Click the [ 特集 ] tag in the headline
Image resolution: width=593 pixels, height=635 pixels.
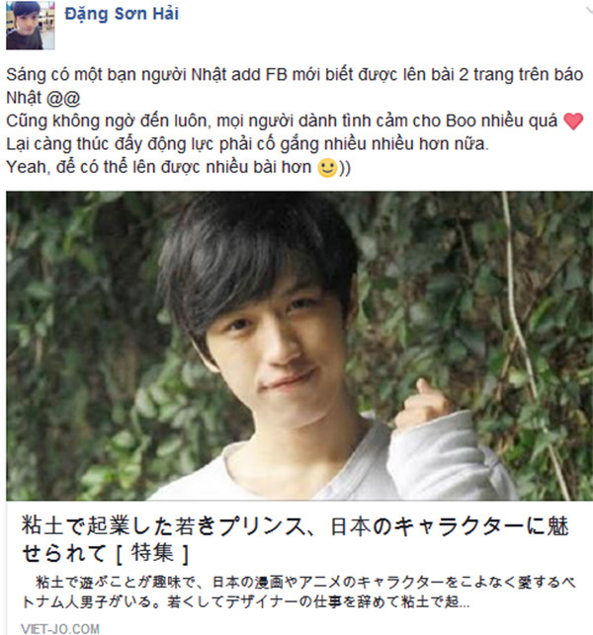click(152, 553)
